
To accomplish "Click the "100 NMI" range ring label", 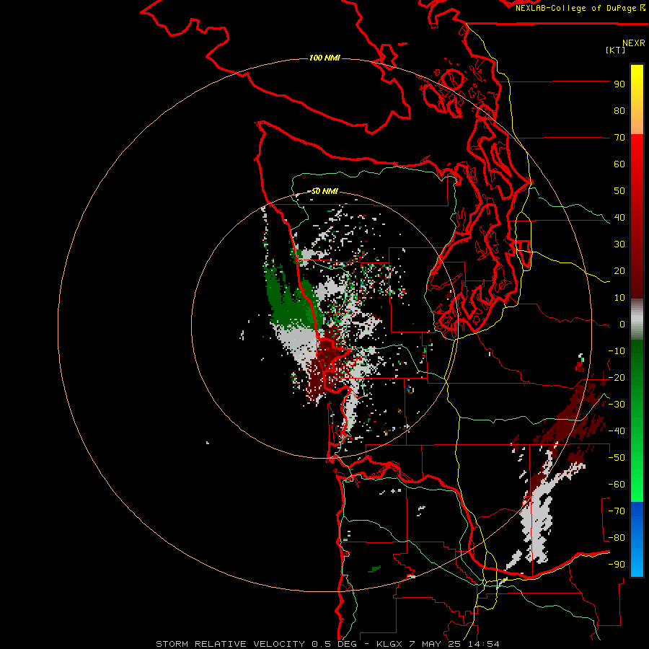I will [324, 58].
